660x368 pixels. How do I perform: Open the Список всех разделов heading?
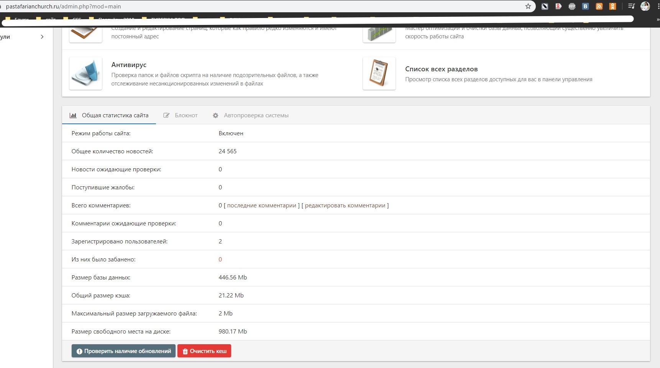(x=441, y=69)
